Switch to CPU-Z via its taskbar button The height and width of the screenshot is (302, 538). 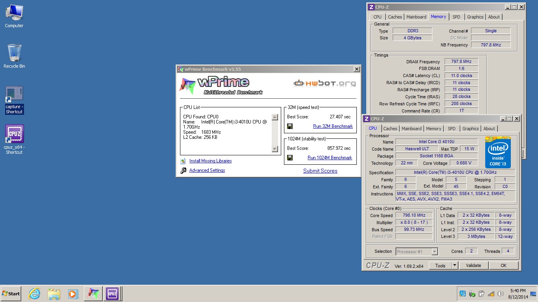112,294
